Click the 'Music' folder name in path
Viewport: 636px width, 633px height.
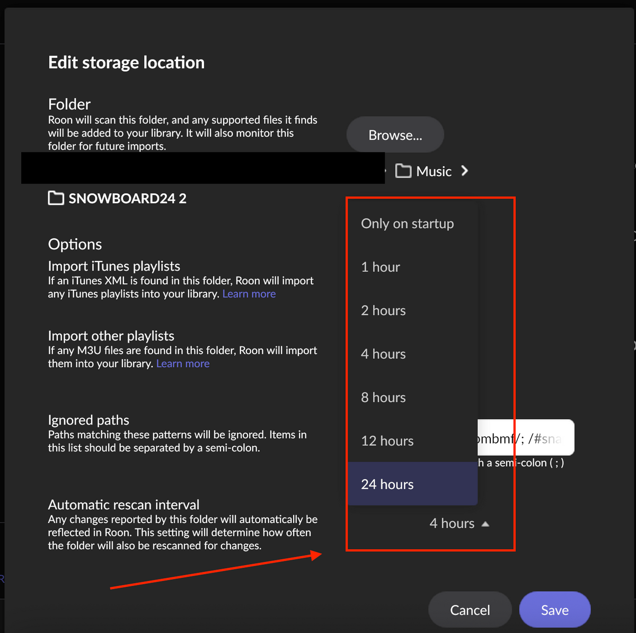pos(434,171)
